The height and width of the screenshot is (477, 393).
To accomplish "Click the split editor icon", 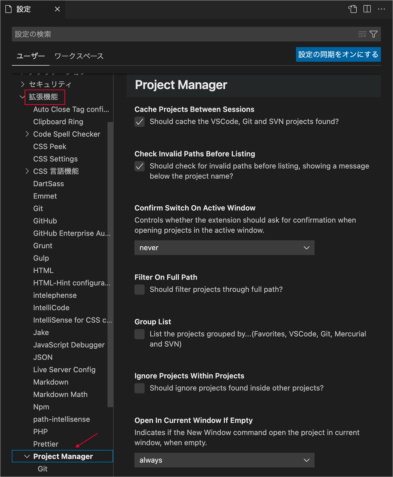I will [367, 9].
